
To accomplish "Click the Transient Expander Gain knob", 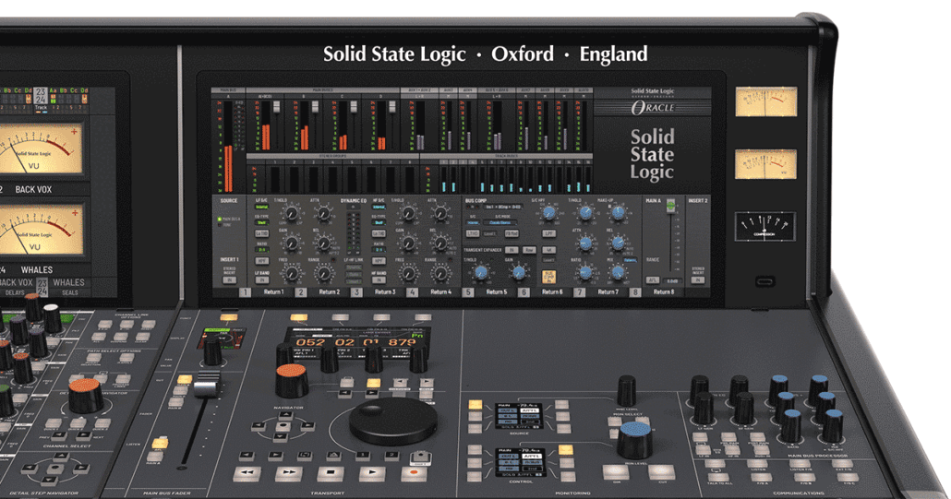I will pos(519,272).
